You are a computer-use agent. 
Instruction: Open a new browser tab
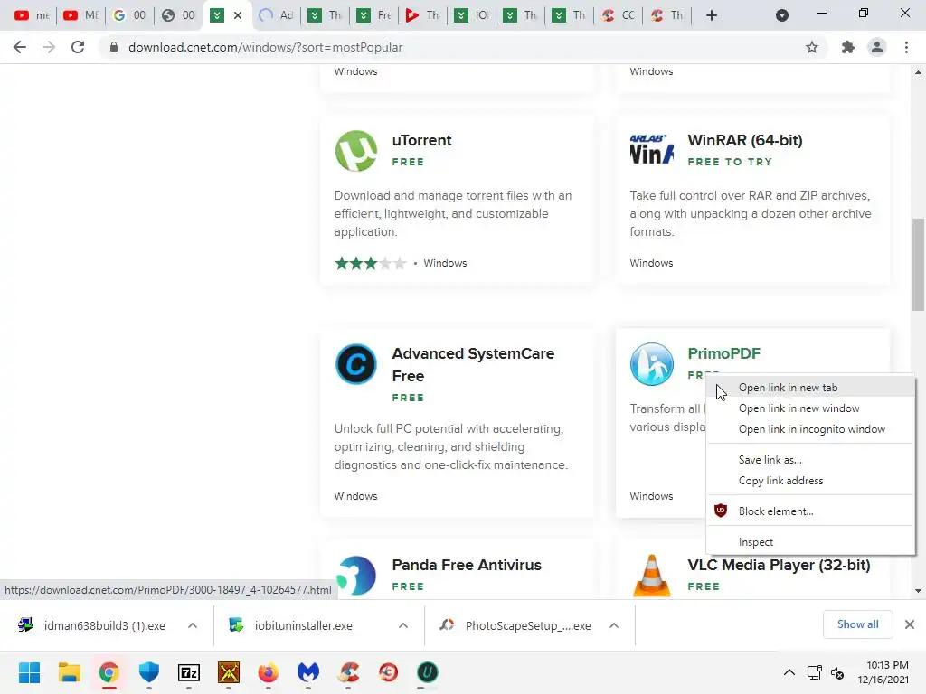coord(712,15)
